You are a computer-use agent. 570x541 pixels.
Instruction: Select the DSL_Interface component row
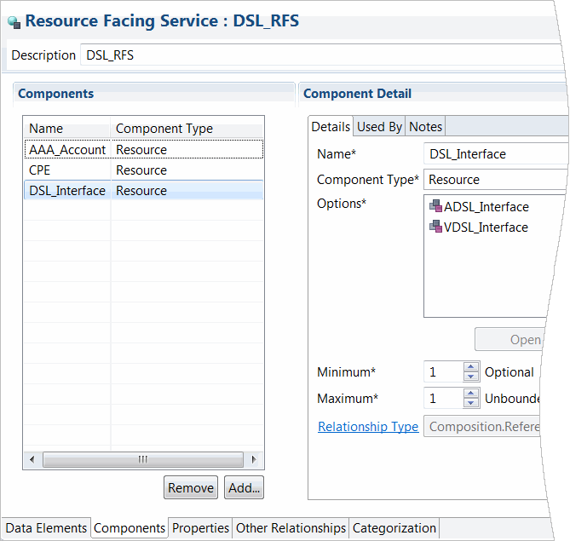point(144,191)
